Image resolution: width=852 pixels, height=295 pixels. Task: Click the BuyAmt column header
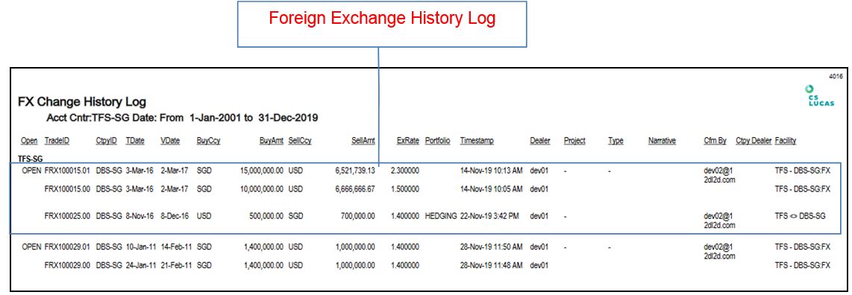pyautogui.click(x=271, y=141)
